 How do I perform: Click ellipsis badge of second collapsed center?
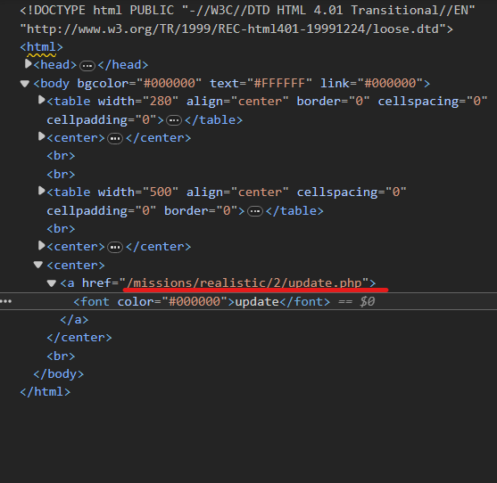115,248
